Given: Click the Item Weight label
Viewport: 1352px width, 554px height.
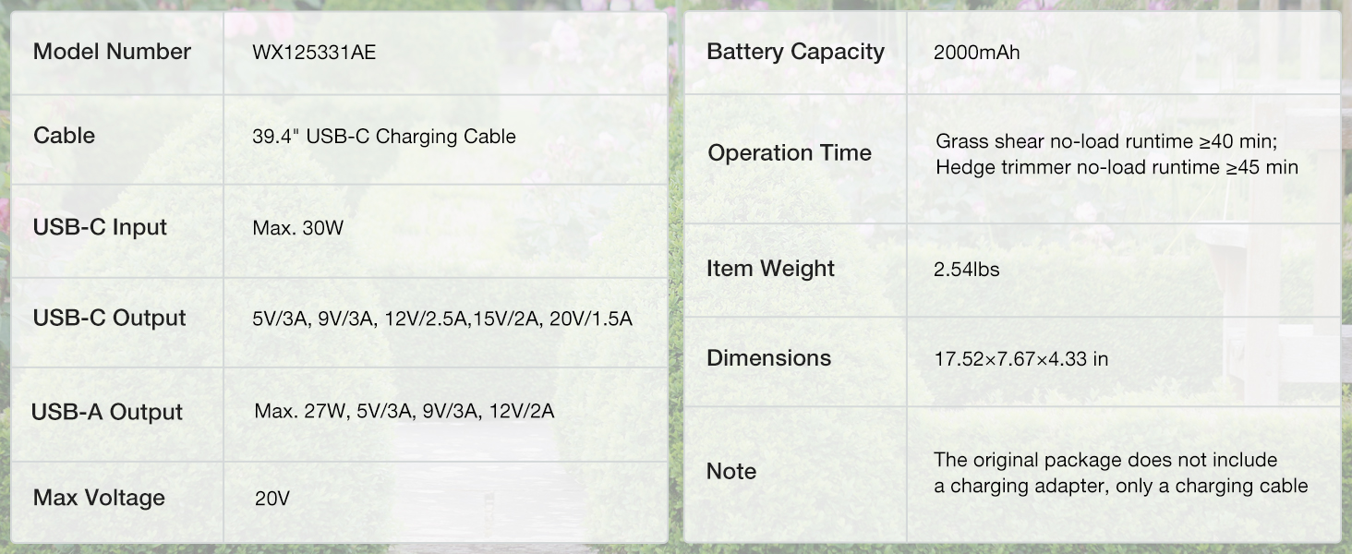Looking at the screenshot, I should [770, 269].
